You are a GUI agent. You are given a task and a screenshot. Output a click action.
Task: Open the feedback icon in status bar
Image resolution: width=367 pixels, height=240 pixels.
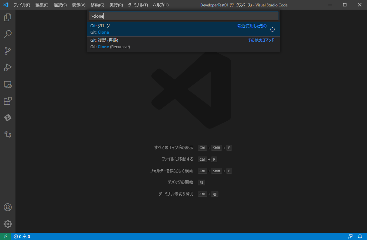pos(350,236)
